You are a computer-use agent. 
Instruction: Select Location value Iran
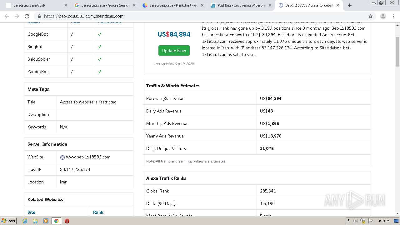63,182
